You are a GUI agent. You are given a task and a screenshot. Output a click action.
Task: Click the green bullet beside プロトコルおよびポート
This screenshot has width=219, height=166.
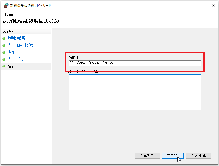pyautogui.click(x=4, y=45)
